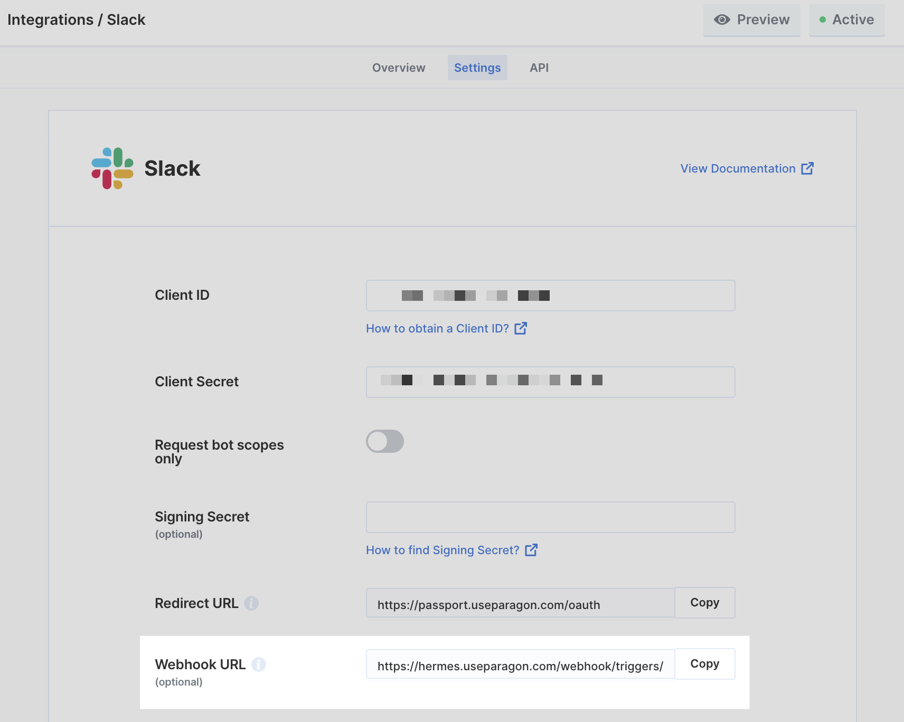Click the Client ID label
904x722 pixels.
tap(182, 295)
